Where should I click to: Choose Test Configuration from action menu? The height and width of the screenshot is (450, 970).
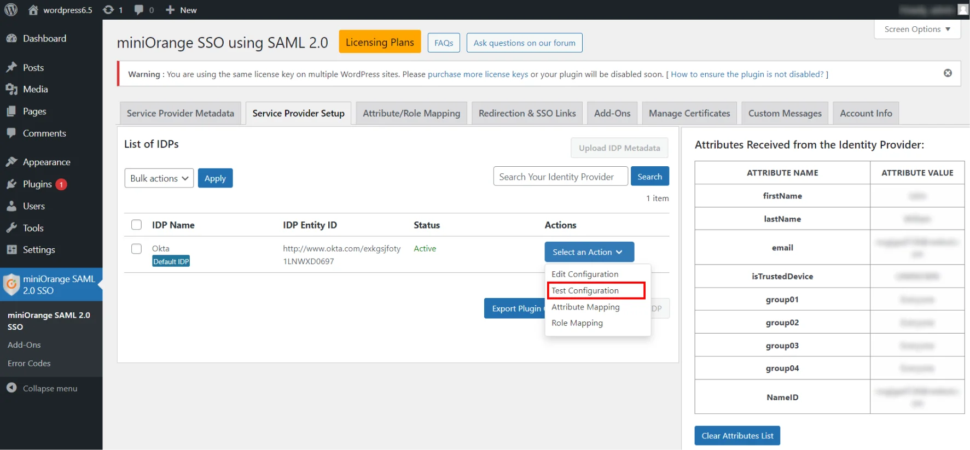pos(585,290)
